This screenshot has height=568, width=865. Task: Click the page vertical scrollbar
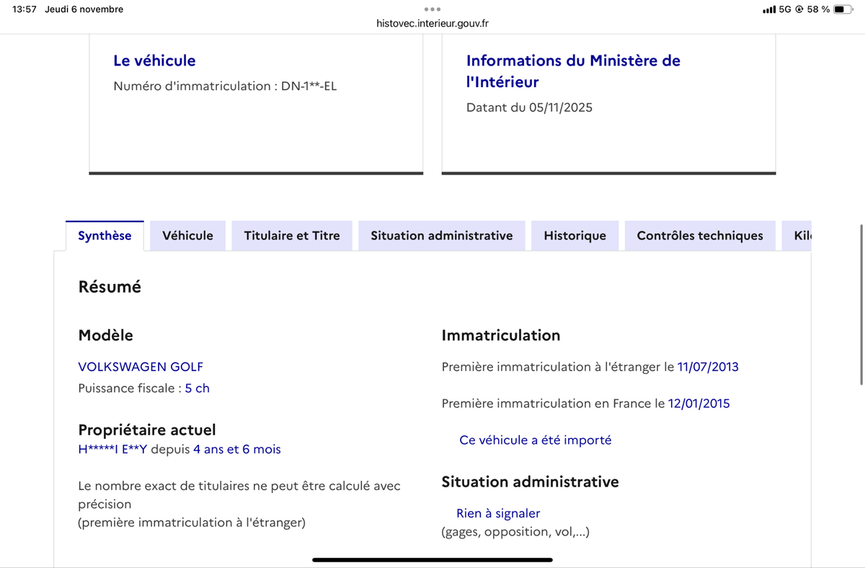coord(861,305)
